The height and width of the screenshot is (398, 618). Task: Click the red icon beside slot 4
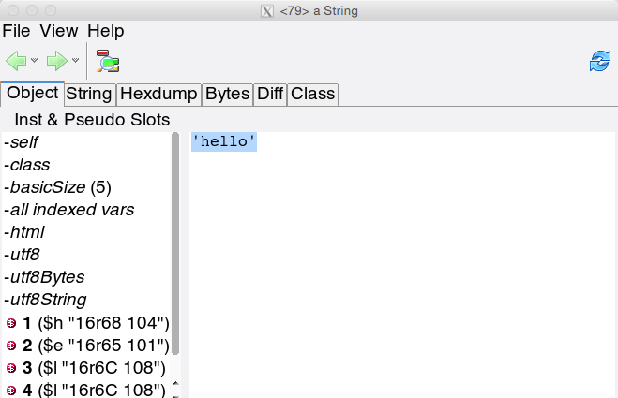coord(11,390)
